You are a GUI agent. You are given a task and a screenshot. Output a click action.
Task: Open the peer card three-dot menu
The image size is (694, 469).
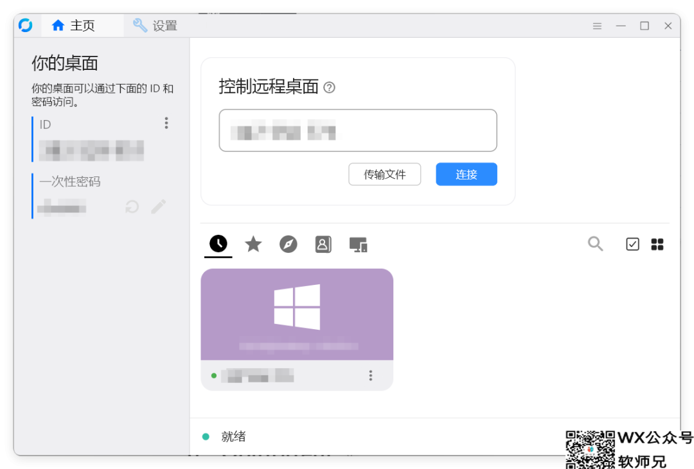point(371,376)
